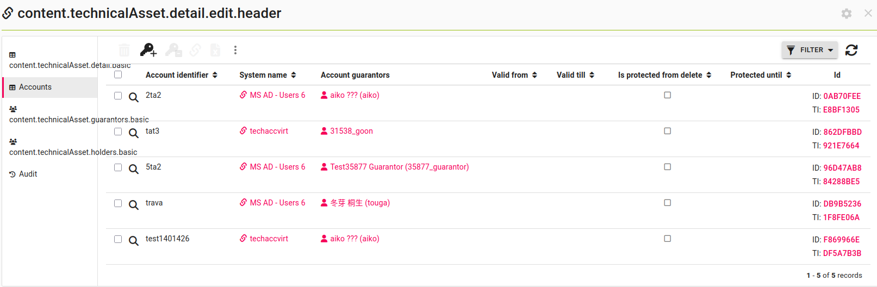
Task: Click the add account key icon
Action: [x=148, y=50]
